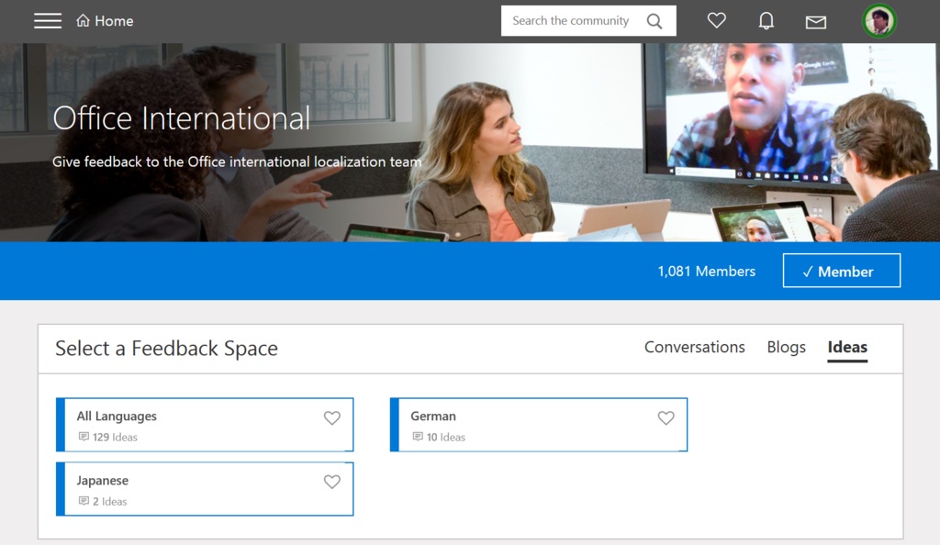The height and width of the screenshot is (545, 940).
Task: Click the Office International title
Action: click(x=182, y=118)
